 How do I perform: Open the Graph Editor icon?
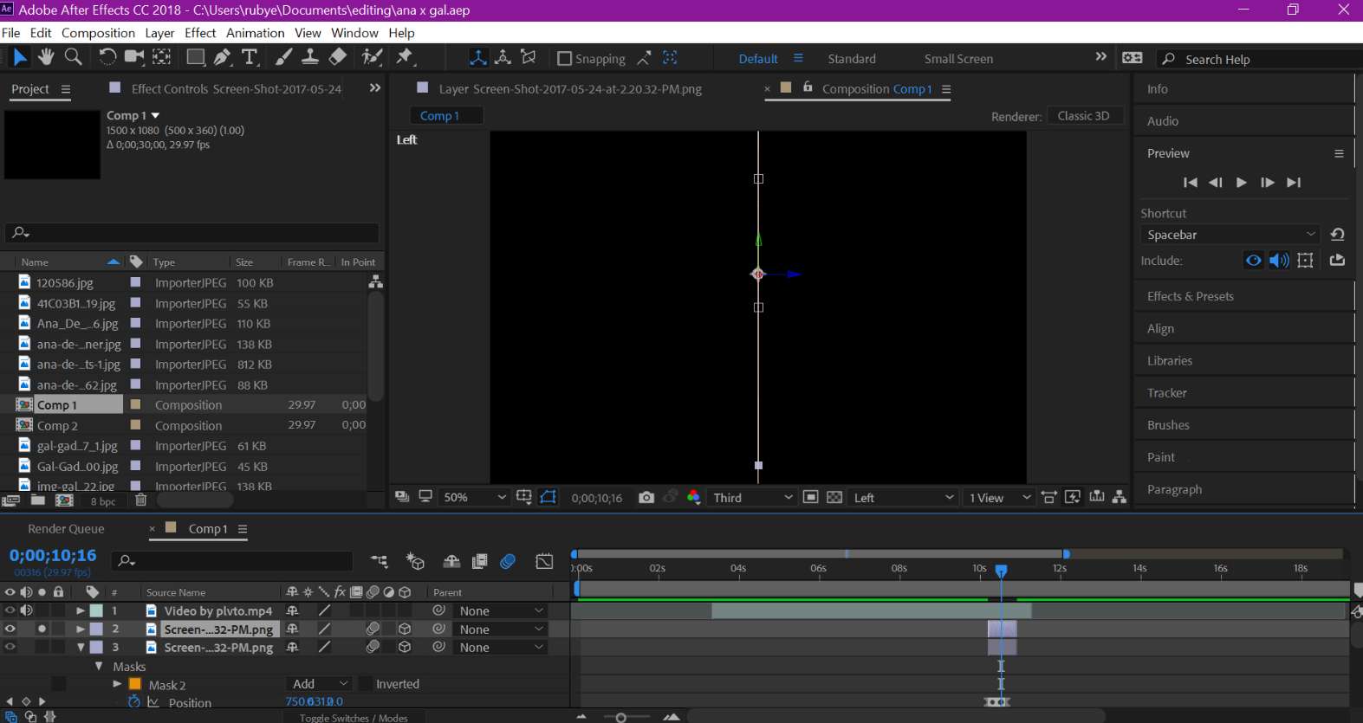click(544, 562)
